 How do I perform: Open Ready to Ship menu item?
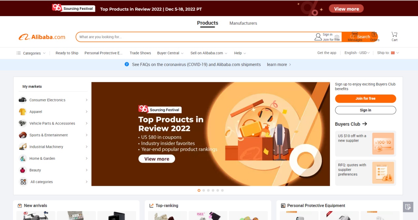pos(67,53)
